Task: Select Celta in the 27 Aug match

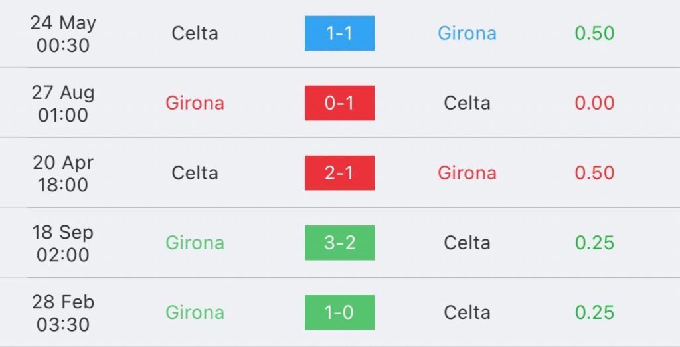Action: (x=467, y=103)
